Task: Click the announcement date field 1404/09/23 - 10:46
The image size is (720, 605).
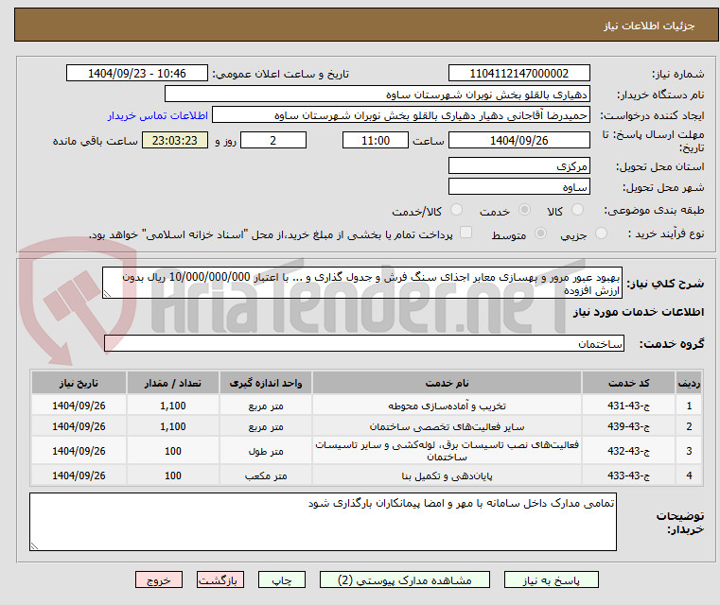Action: (x=137, y=74)
